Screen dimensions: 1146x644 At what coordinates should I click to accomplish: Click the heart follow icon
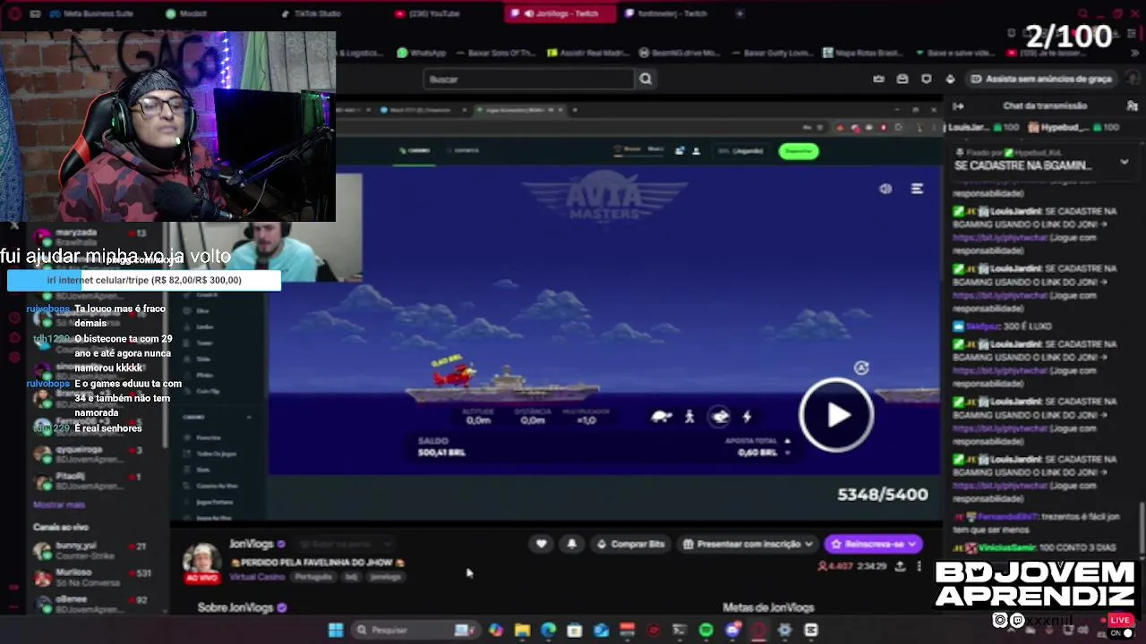pos(542,544)
